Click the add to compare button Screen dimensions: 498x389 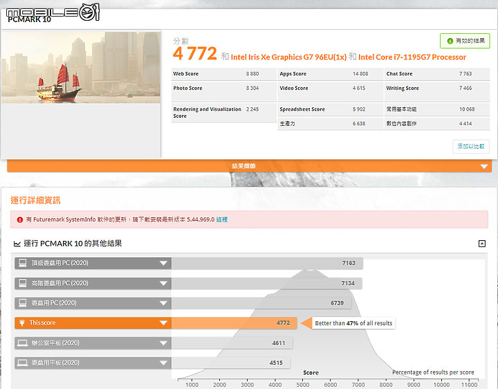tap(471, 147)
